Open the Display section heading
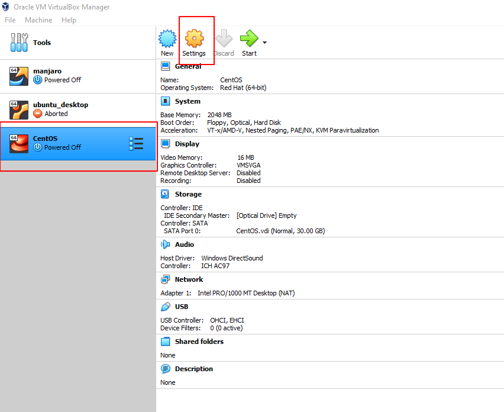 [x=187, y=144]
